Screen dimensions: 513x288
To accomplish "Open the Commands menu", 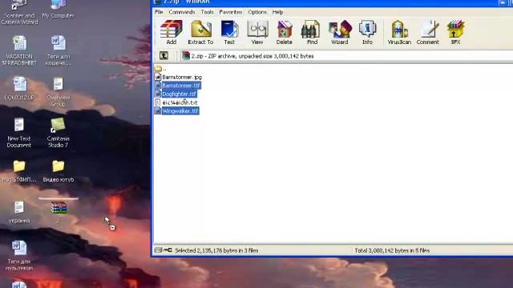I will pyautogui.click(x=182, y=12).
